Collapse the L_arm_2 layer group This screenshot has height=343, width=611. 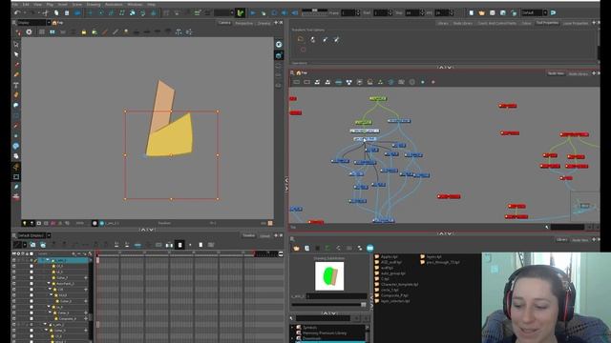click(x=45, y=324)
